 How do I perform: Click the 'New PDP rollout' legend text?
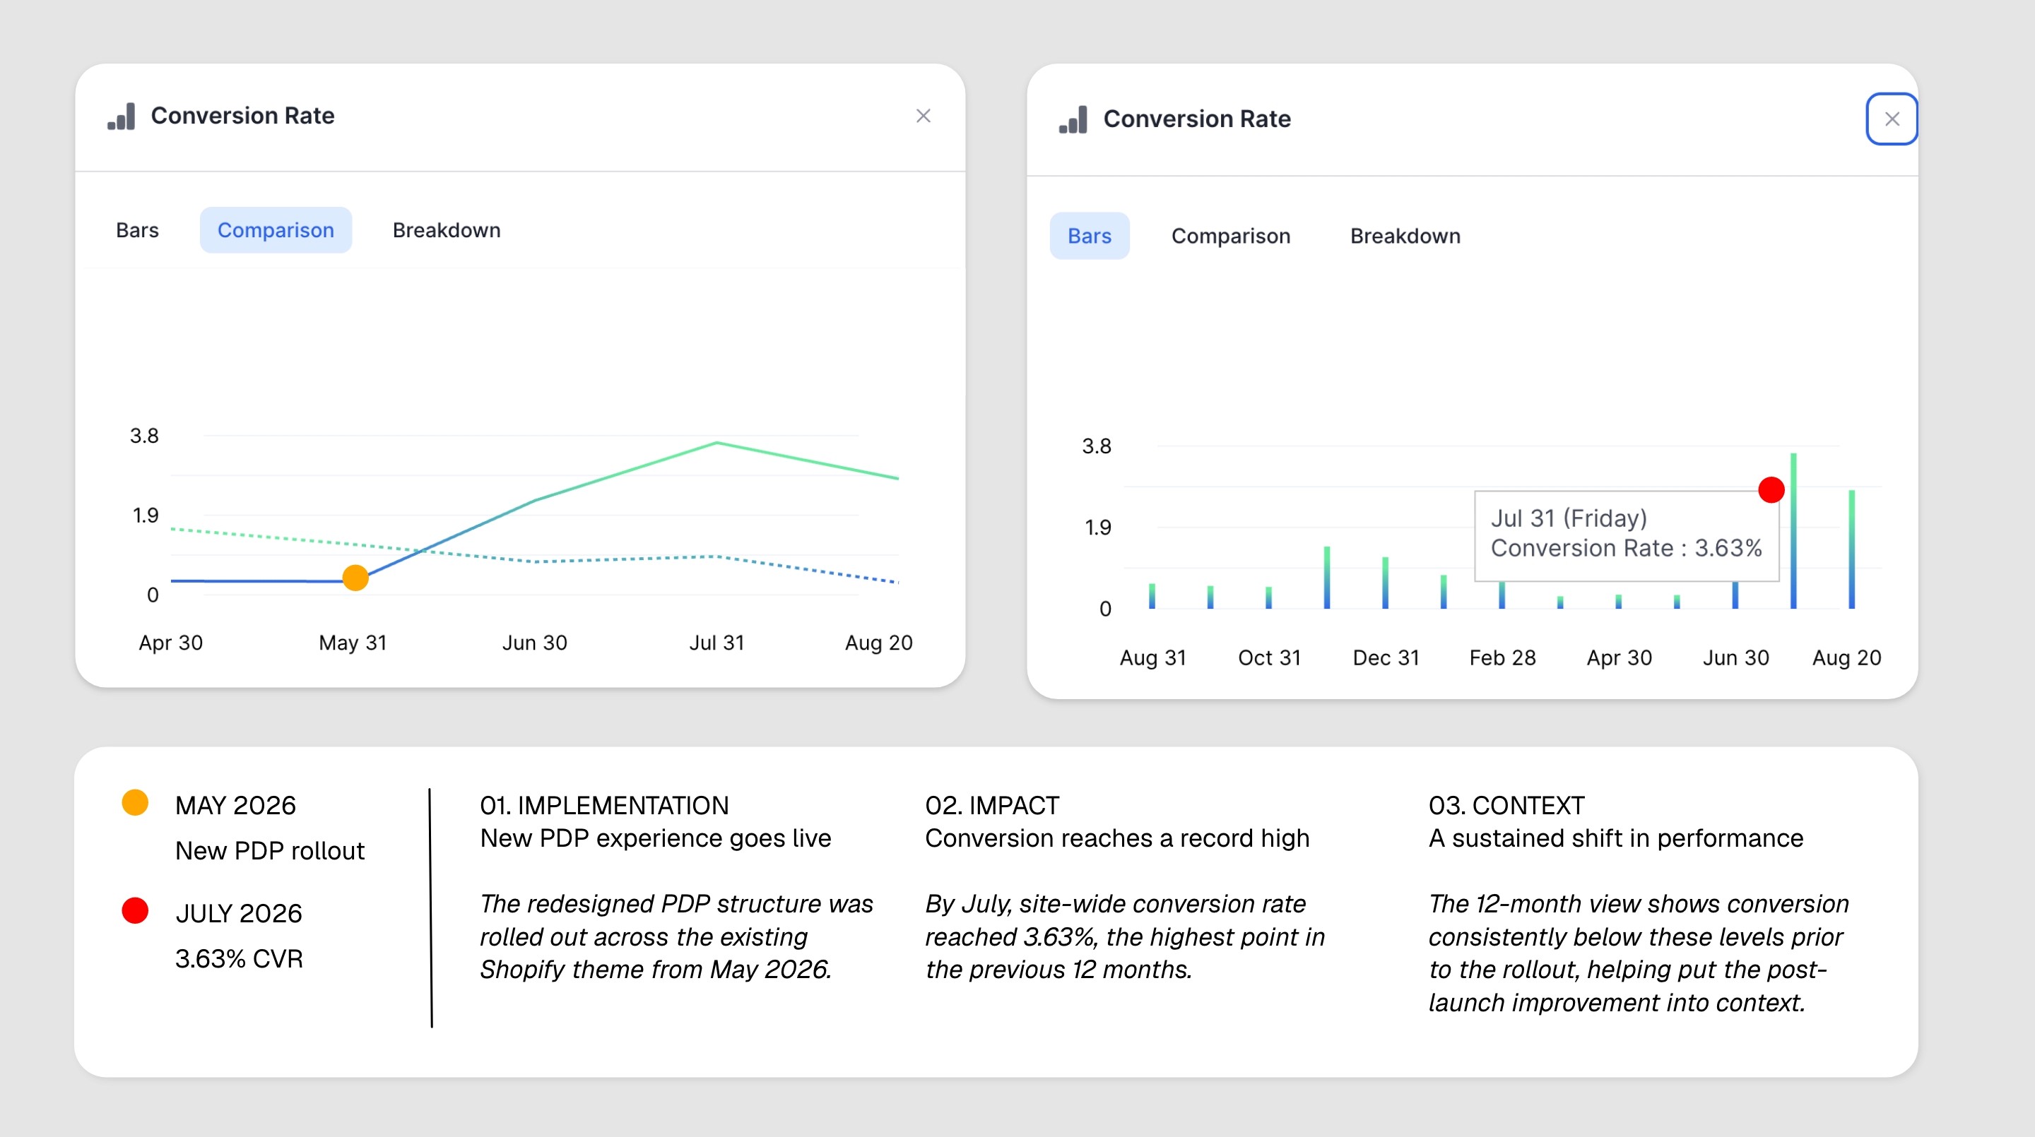(x=270, y=850)
